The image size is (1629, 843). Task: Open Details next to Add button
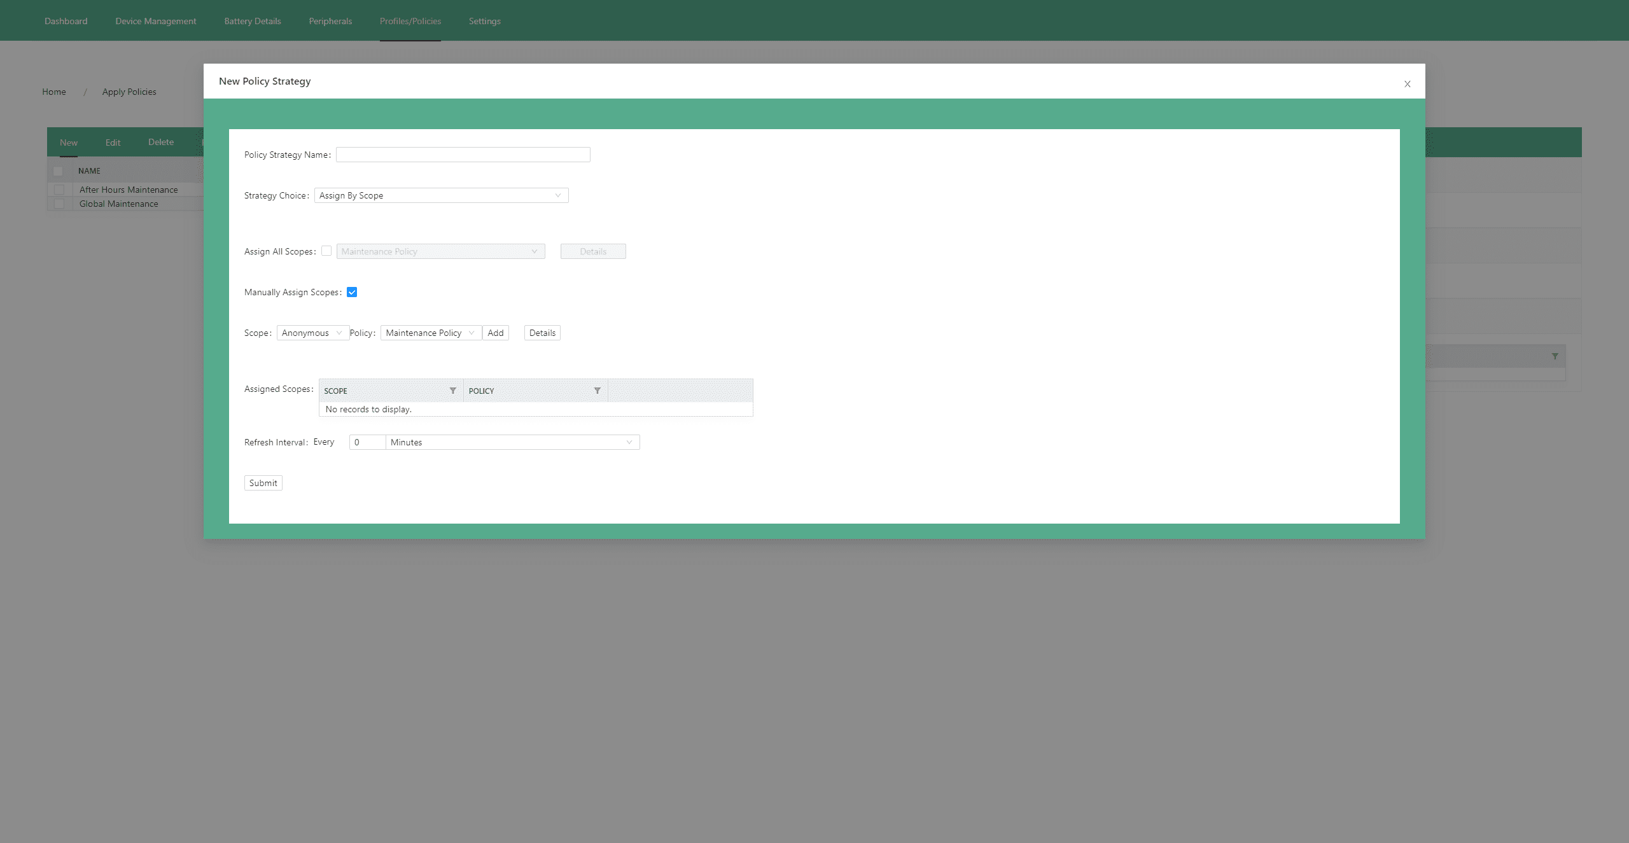click(x=542, y=333)
